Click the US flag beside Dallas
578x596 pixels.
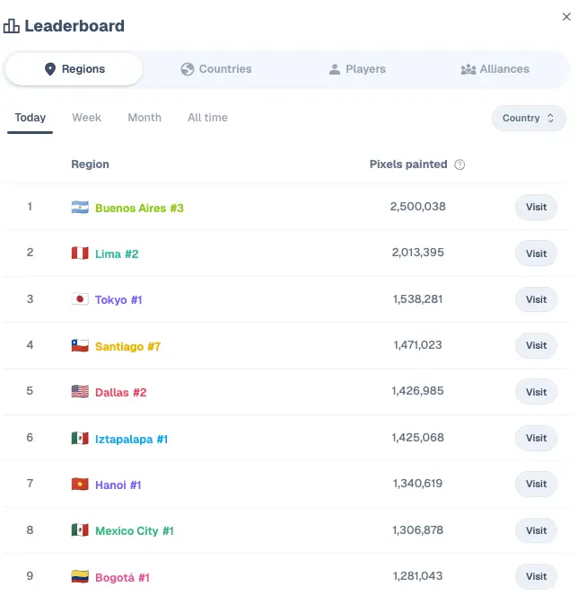pos(80,392)
